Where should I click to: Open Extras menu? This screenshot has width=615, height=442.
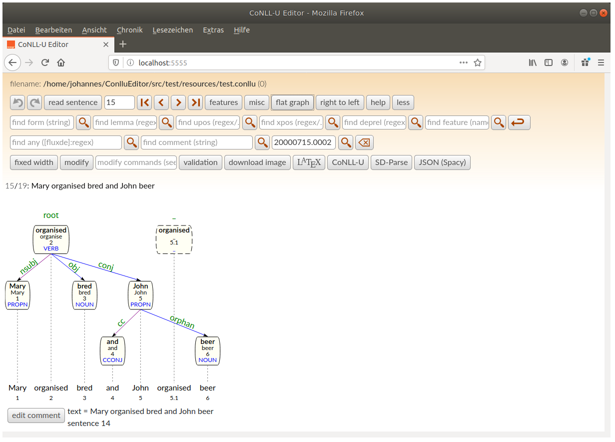pyautogui.click(x=213, y=30)
